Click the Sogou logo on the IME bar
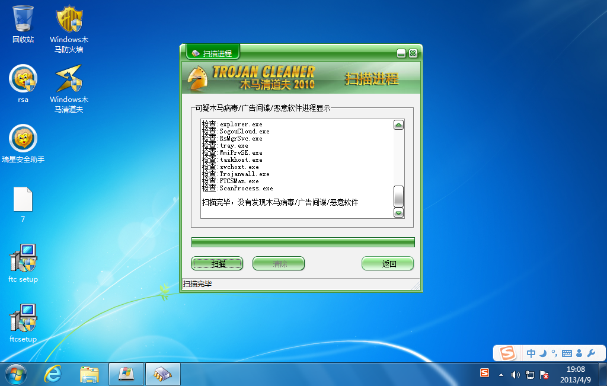Viewport: 607px width, 386px height. (x=507, y=353)
